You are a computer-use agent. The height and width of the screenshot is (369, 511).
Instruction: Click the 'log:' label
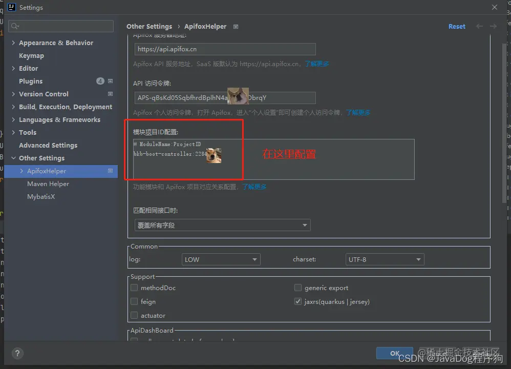tap(135, 259)
